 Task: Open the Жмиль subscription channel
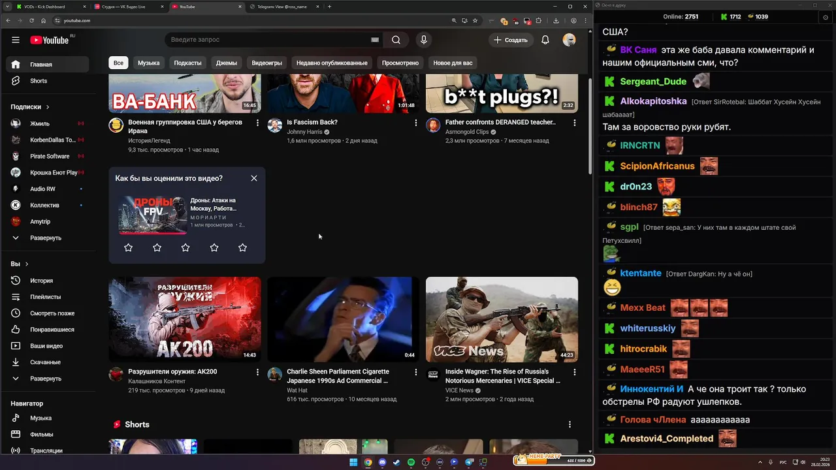pos(48,123)
